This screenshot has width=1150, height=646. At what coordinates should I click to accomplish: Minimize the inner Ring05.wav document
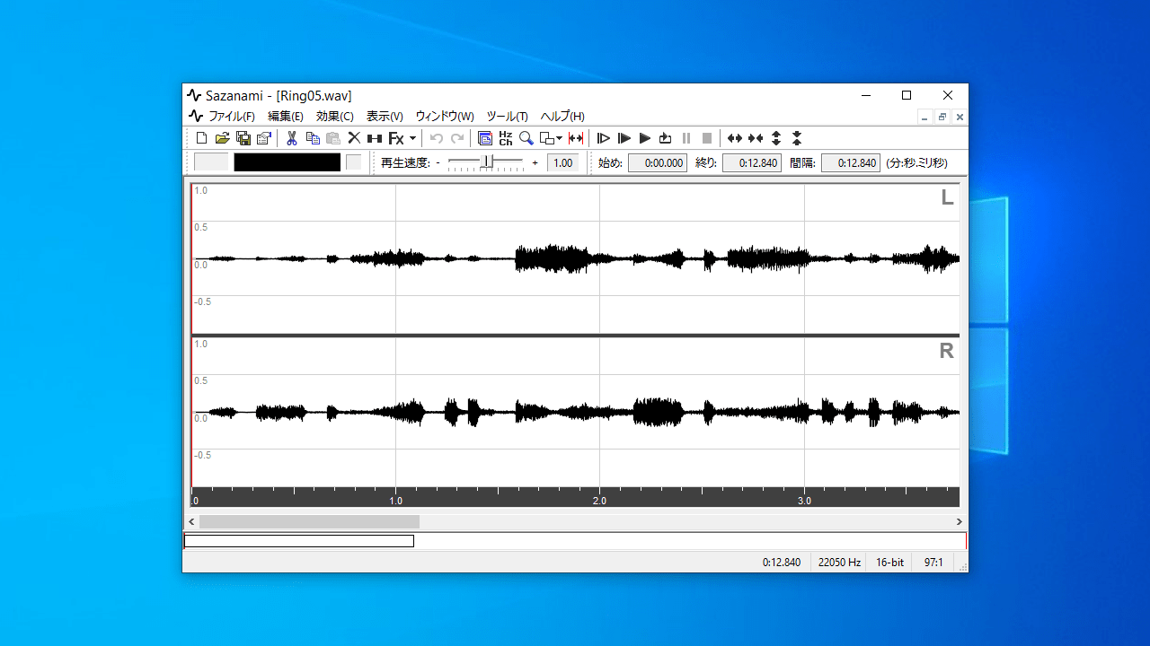click(925, 117)
